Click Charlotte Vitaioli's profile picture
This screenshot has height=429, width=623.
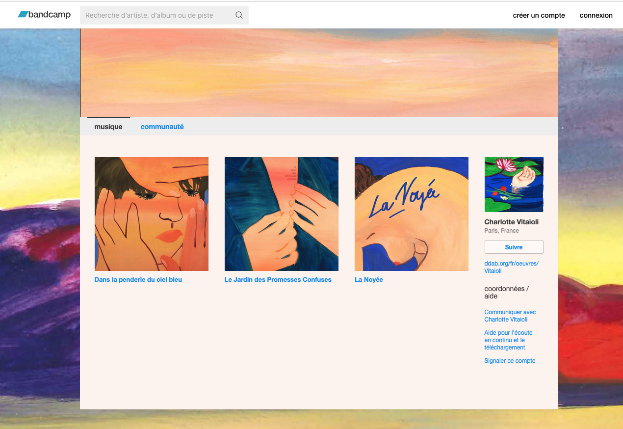pyautogui.click(x=514, y=185)
